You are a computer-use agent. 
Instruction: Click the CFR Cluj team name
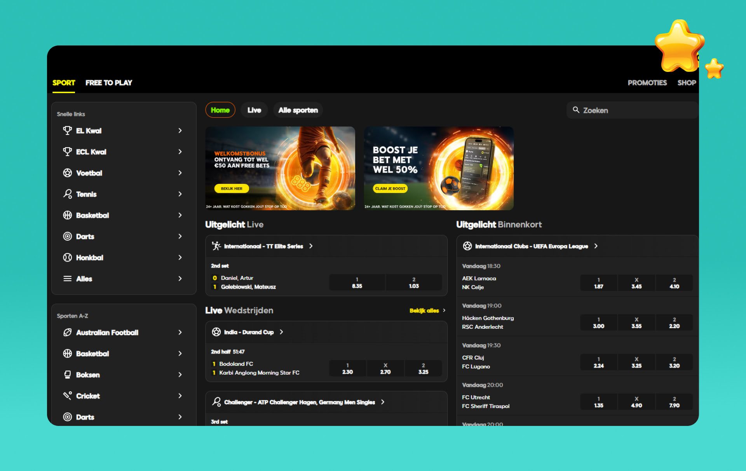click(473, 358)
